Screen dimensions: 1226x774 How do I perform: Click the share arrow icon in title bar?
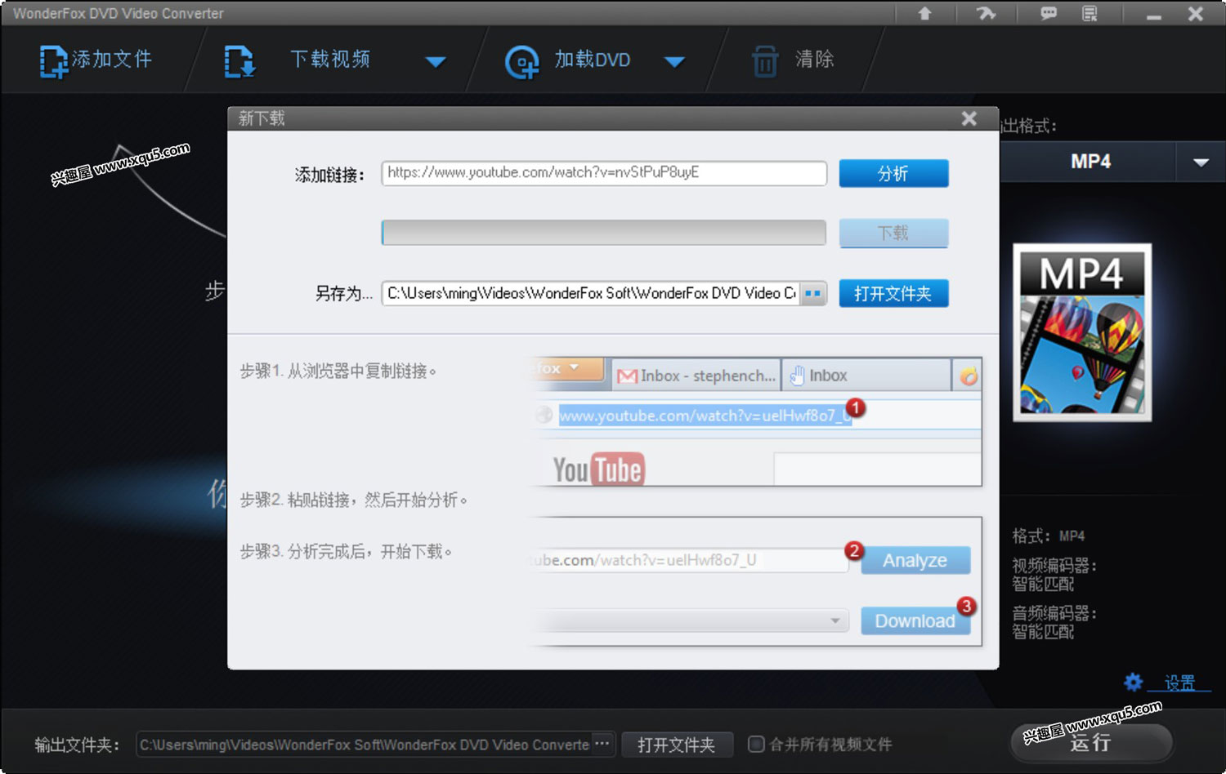pos(987,13)
